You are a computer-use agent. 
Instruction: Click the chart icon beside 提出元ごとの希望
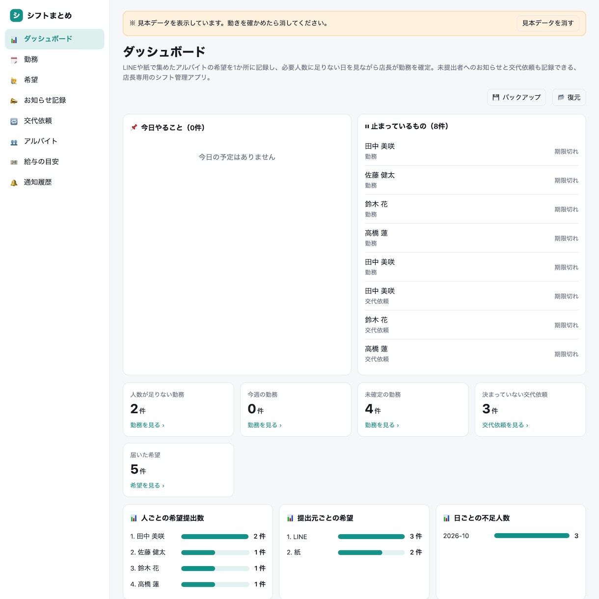[290, 518]
